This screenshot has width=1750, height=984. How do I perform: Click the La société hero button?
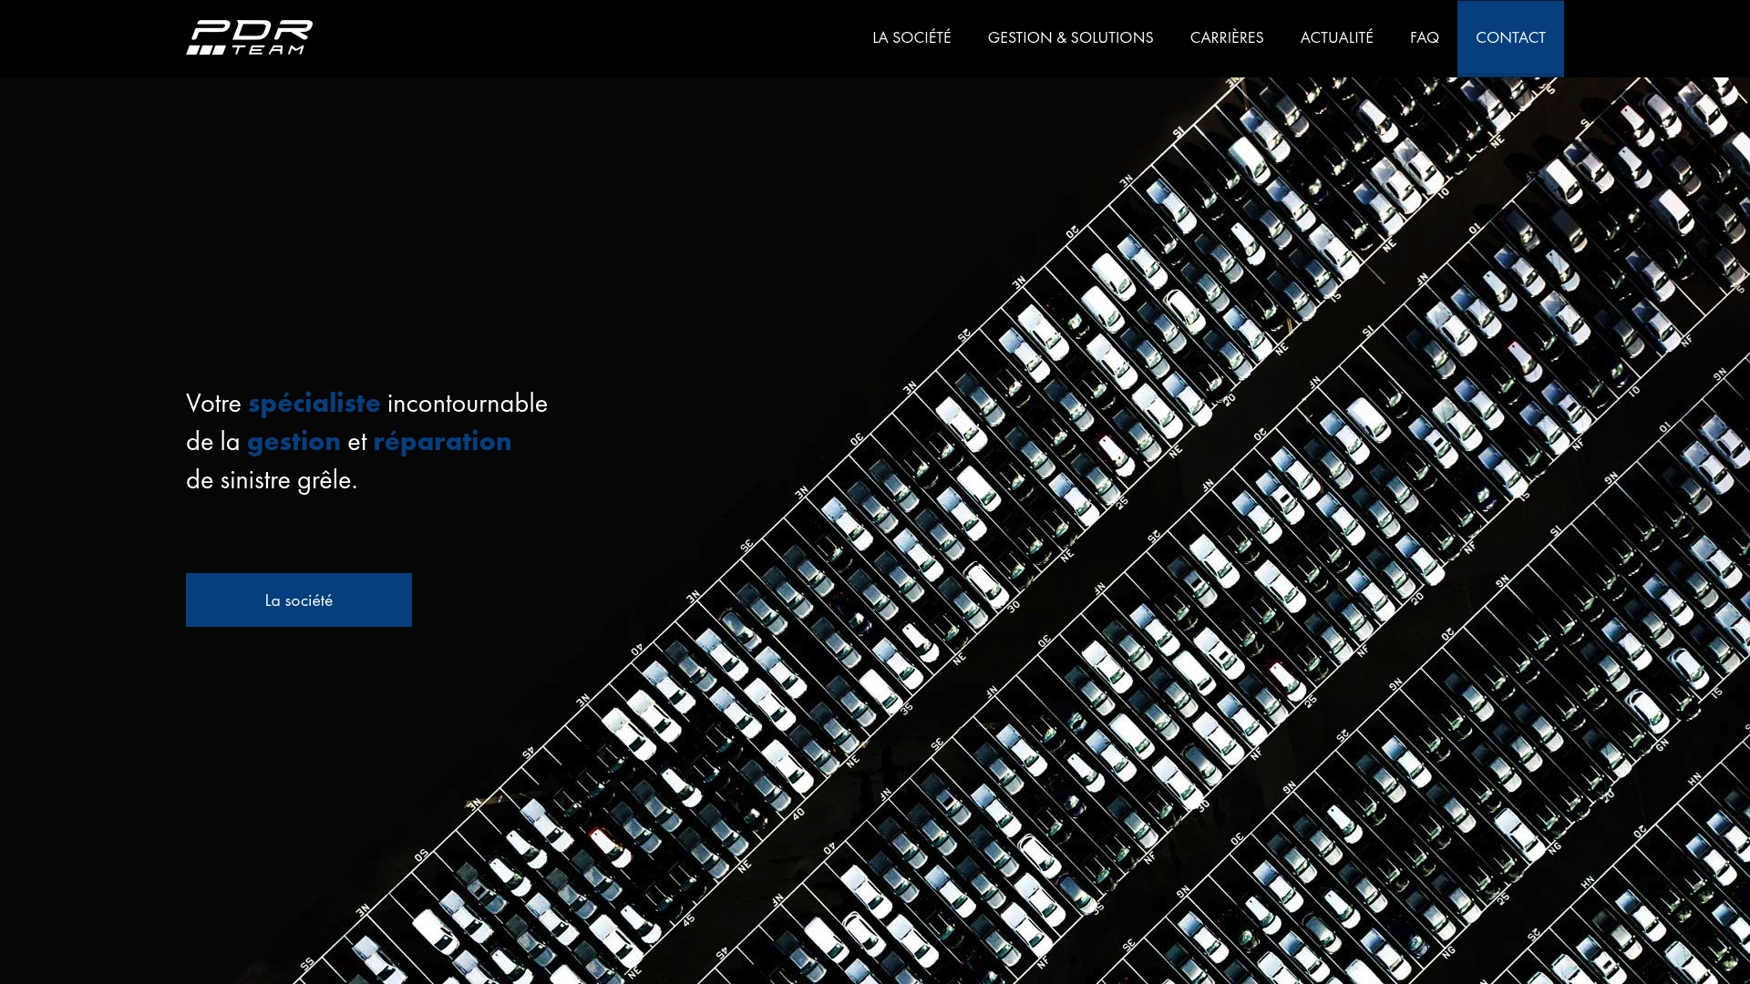coord(299,600)
